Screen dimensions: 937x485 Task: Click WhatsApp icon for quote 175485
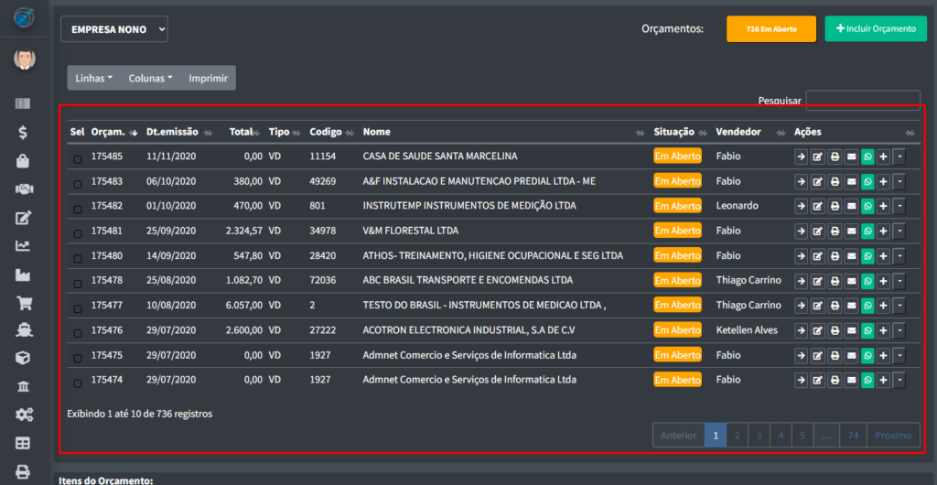[x=867, y=156]
